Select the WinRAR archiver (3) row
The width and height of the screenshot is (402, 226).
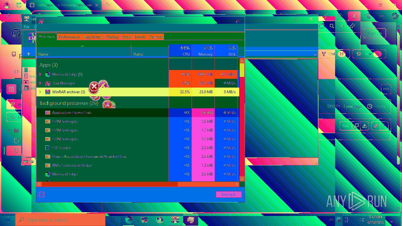[138, 92]
